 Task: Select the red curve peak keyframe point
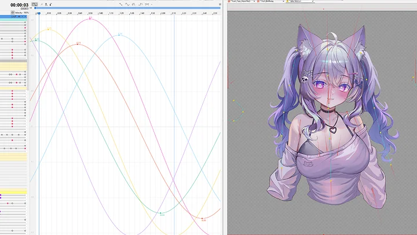click(78, 44)
